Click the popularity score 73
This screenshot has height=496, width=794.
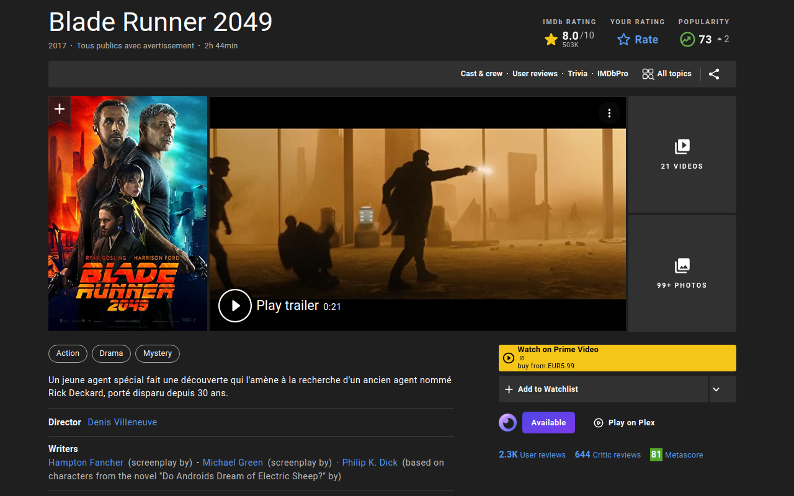705,40
